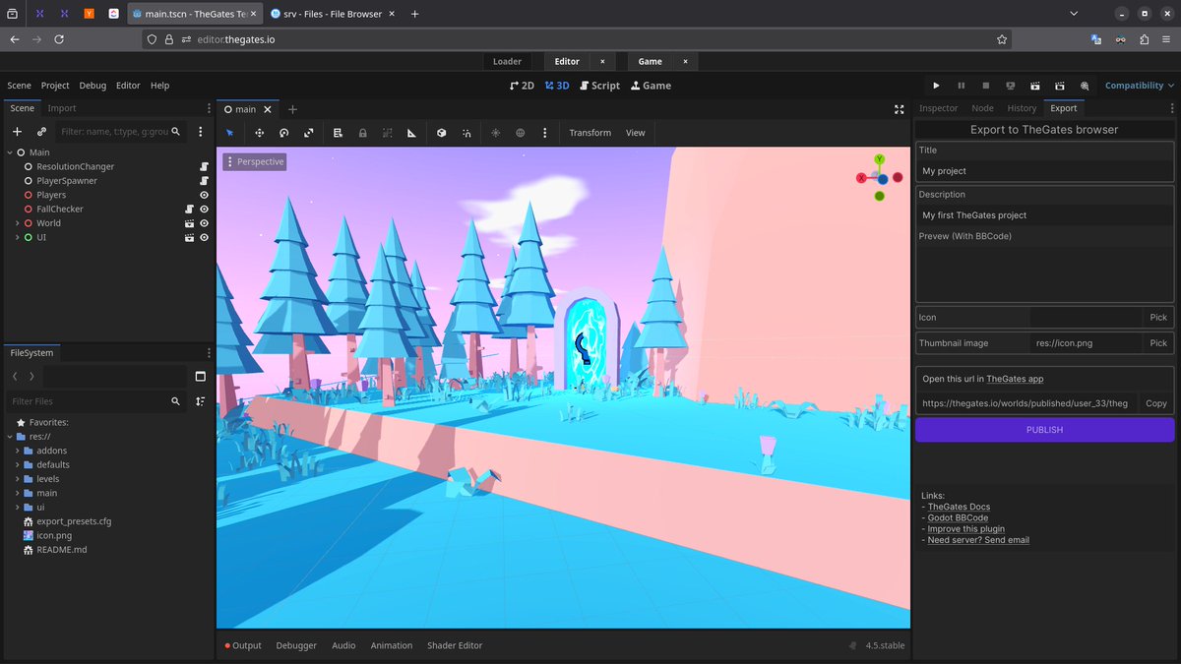Screen dimensions: 1181x664
Task: Expand the World node in the scene tree
Action: (16, 222)
